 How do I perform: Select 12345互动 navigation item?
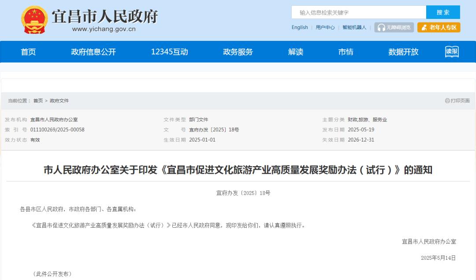click(169, 52)
